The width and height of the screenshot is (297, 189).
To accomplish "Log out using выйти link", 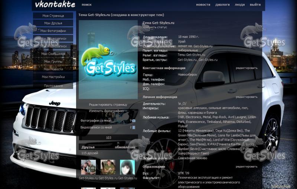I will point(255,5).
